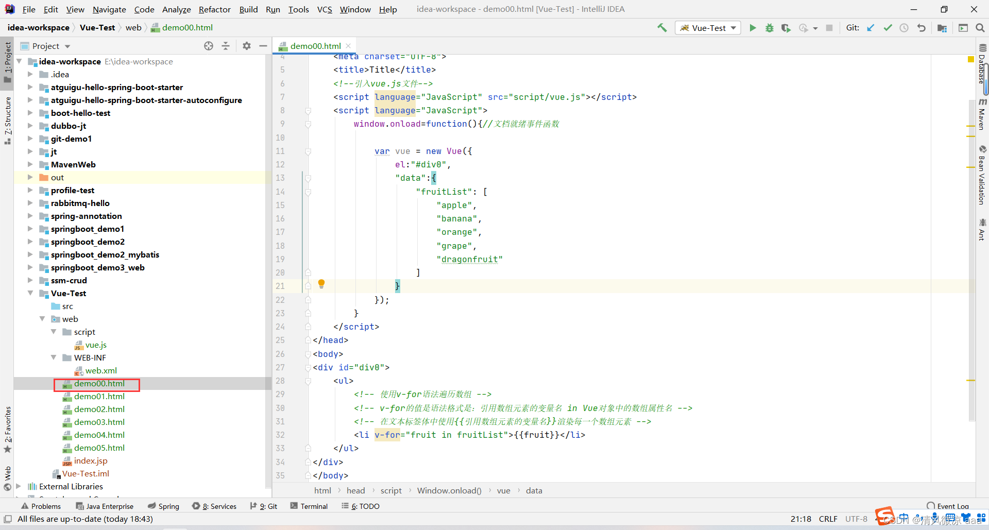This screenshot has width=989, height=530.
Task: Commit changes with the Git checkmark
Action: 888,28
